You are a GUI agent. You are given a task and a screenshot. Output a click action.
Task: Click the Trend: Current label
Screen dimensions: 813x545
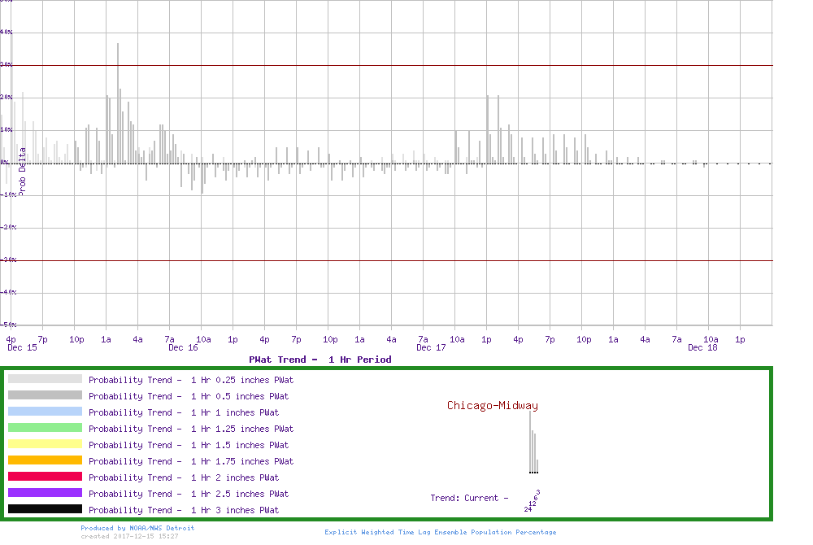pos(469,498)
